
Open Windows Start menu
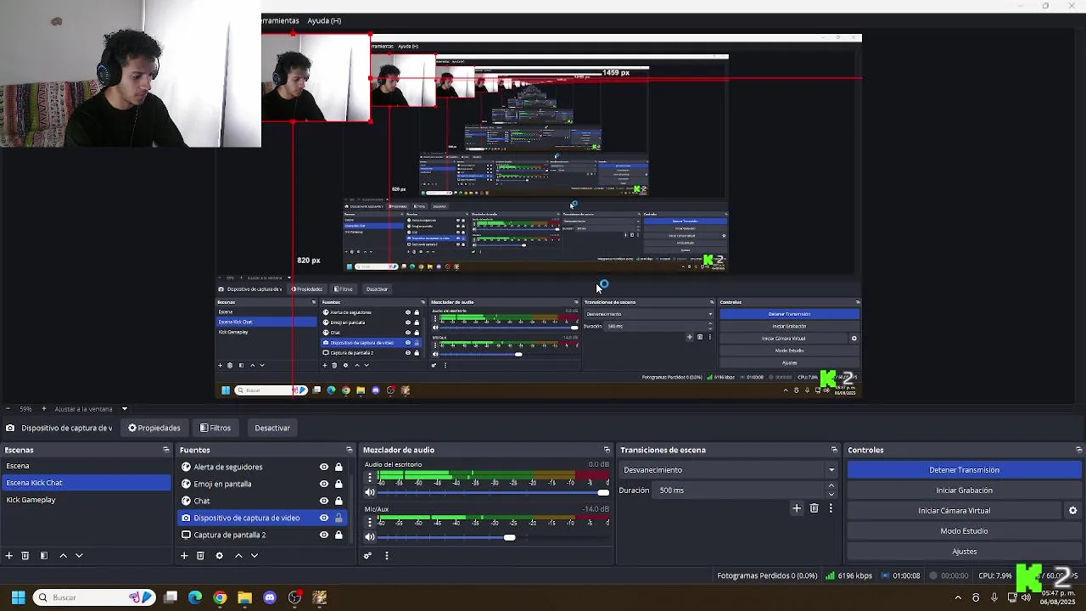pyautogui.click(x=18, y=597)
